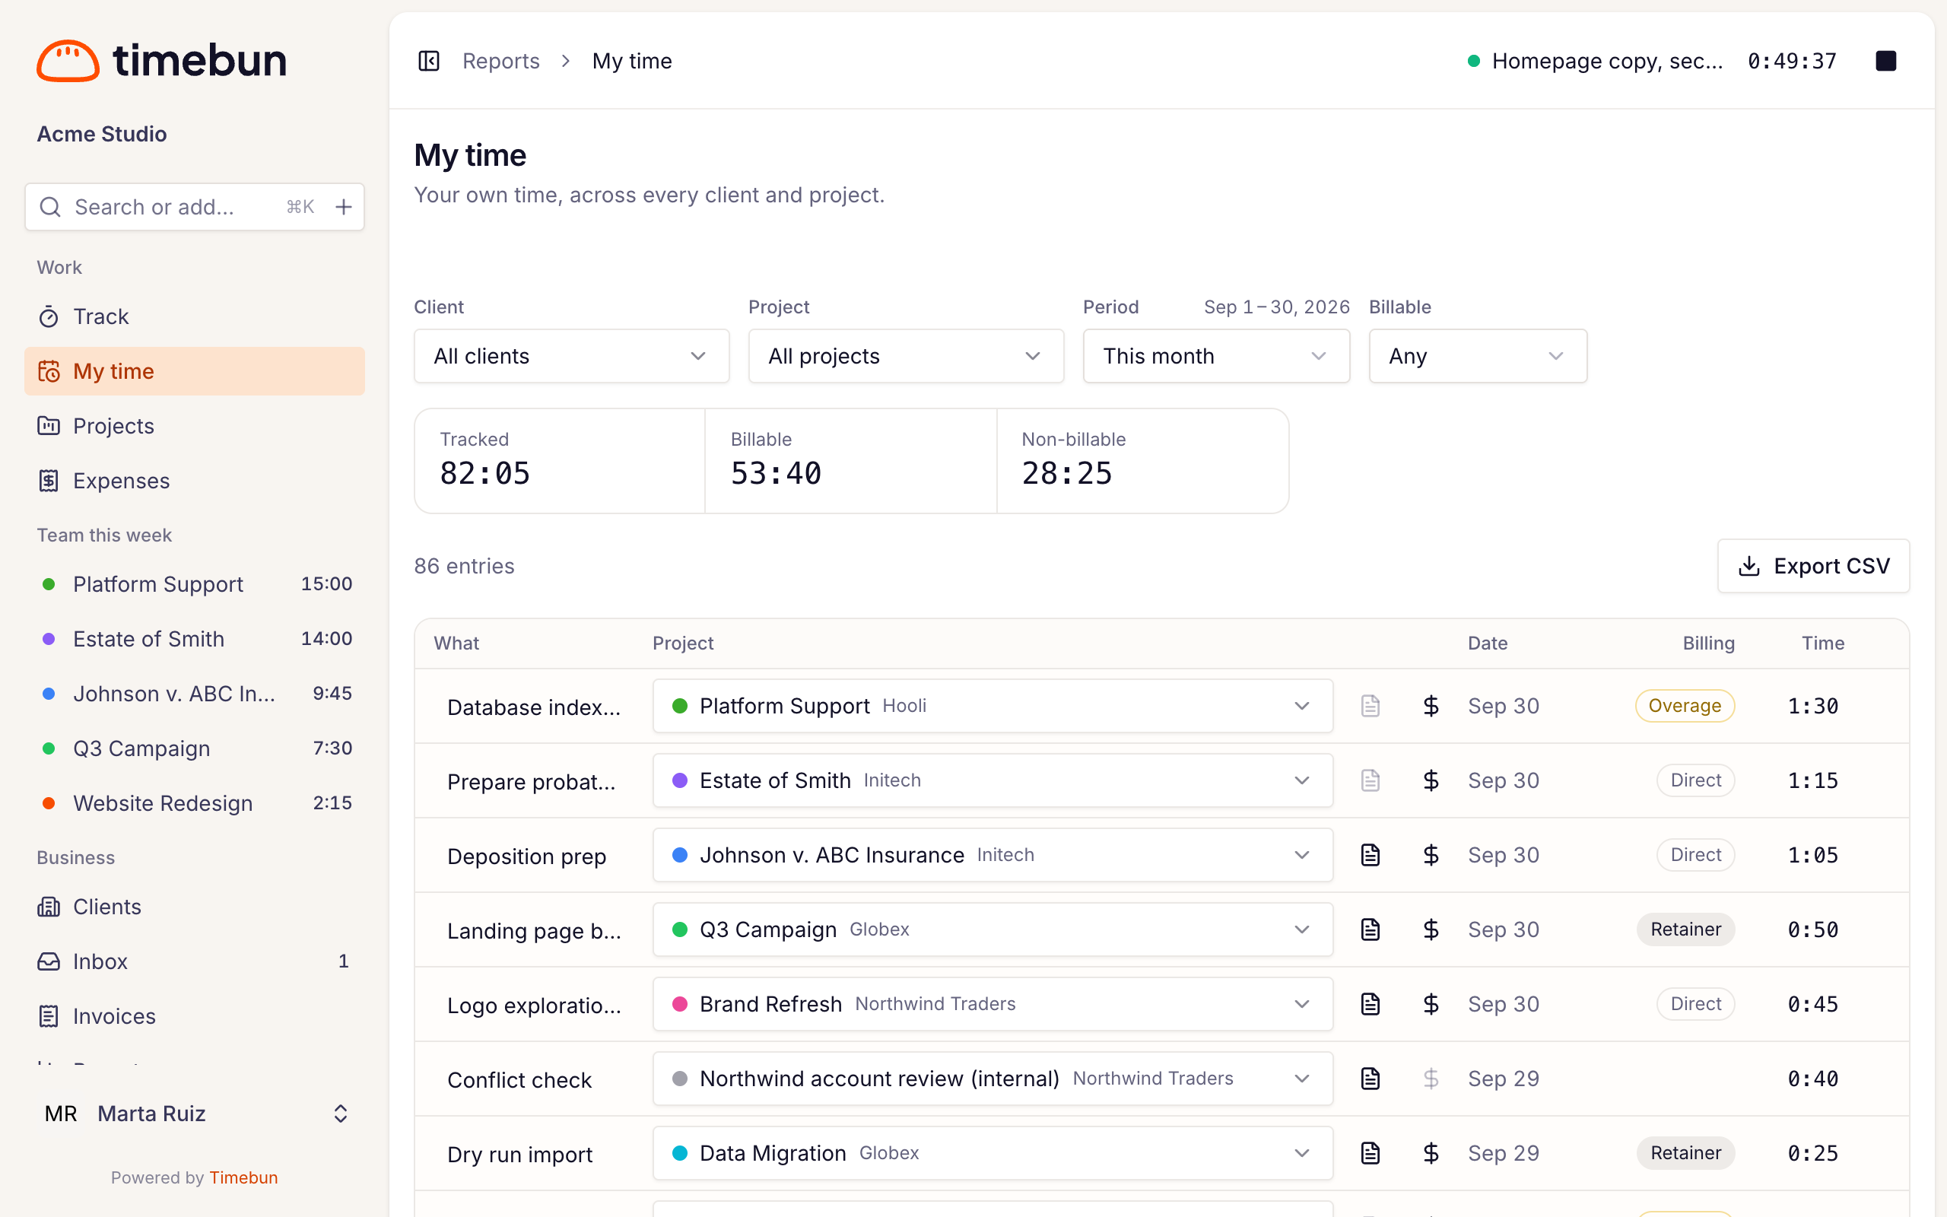Open the This month period dropdown

coord(1215,356)
